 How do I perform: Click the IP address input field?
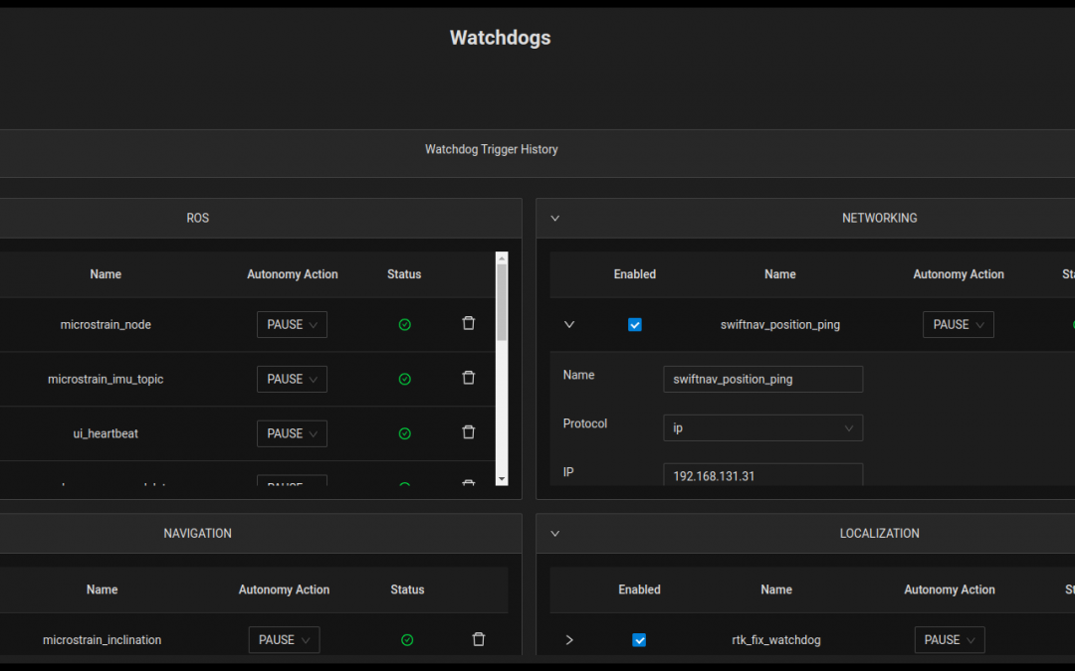coord(762,475)
